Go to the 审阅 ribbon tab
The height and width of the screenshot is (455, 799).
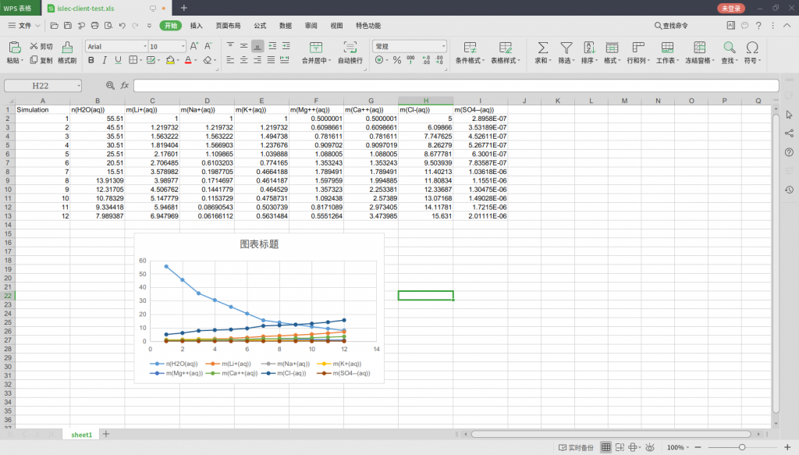pyautogui.click(x=311, y=26)
